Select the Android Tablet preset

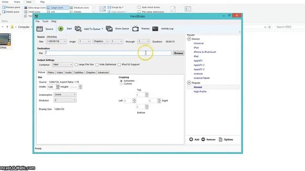click(x=202, y=78)
